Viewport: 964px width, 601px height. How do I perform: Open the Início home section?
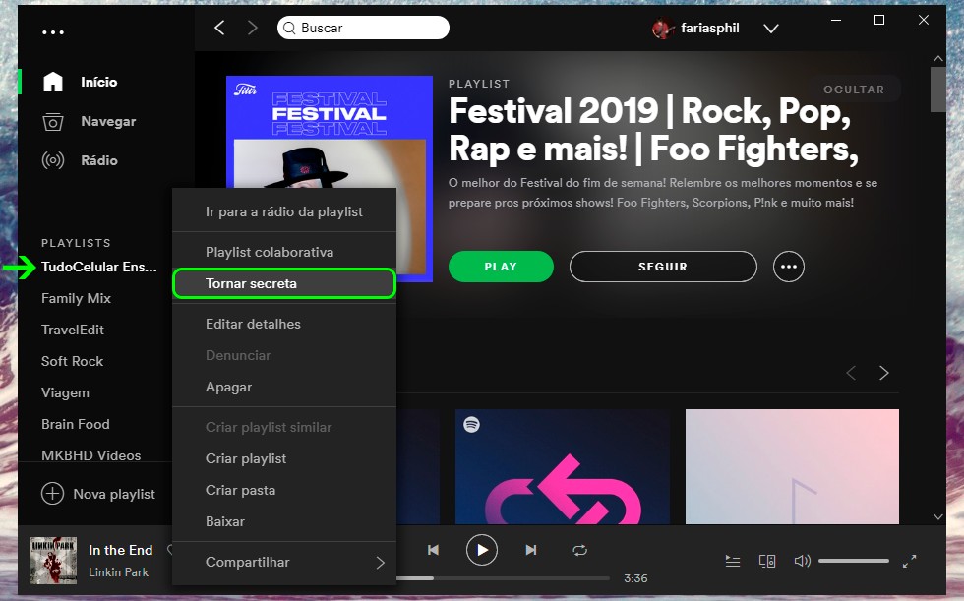click(x=98, y=82)
